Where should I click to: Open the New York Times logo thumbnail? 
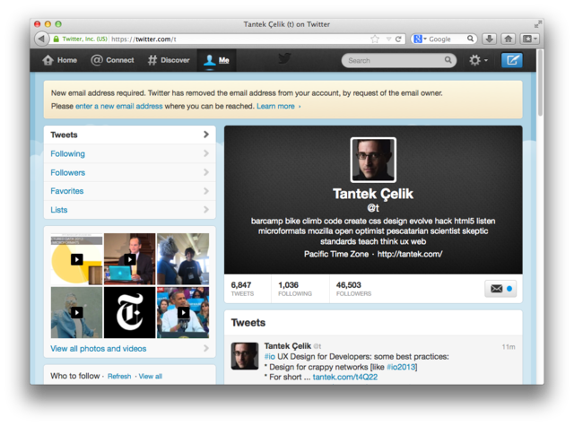pos(129,312)
